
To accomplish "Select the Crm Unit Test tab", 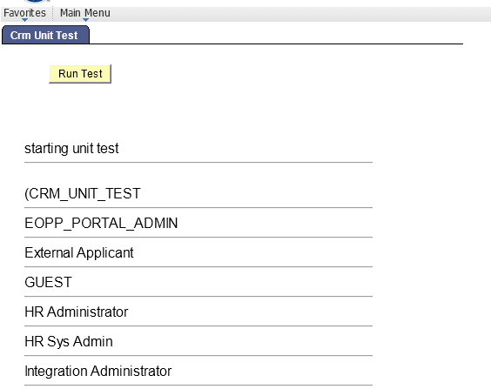I will tap(46, 35).
